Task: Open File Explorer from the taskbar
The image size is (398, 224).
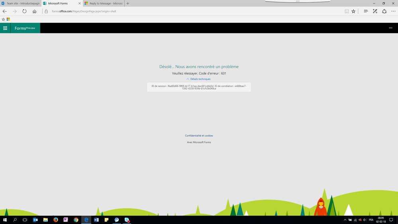Action: pos(45,220)
